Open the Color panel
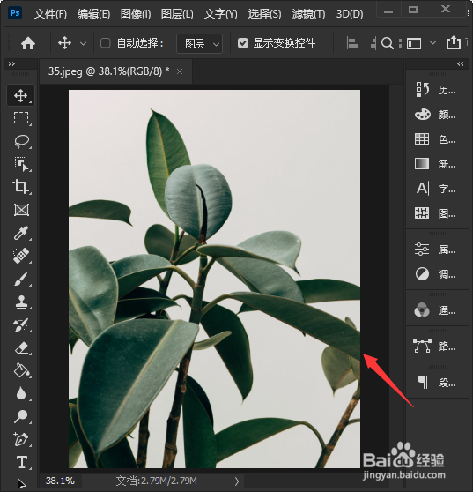This screenshot has width=473, height=492. click(x=435, y=115)
